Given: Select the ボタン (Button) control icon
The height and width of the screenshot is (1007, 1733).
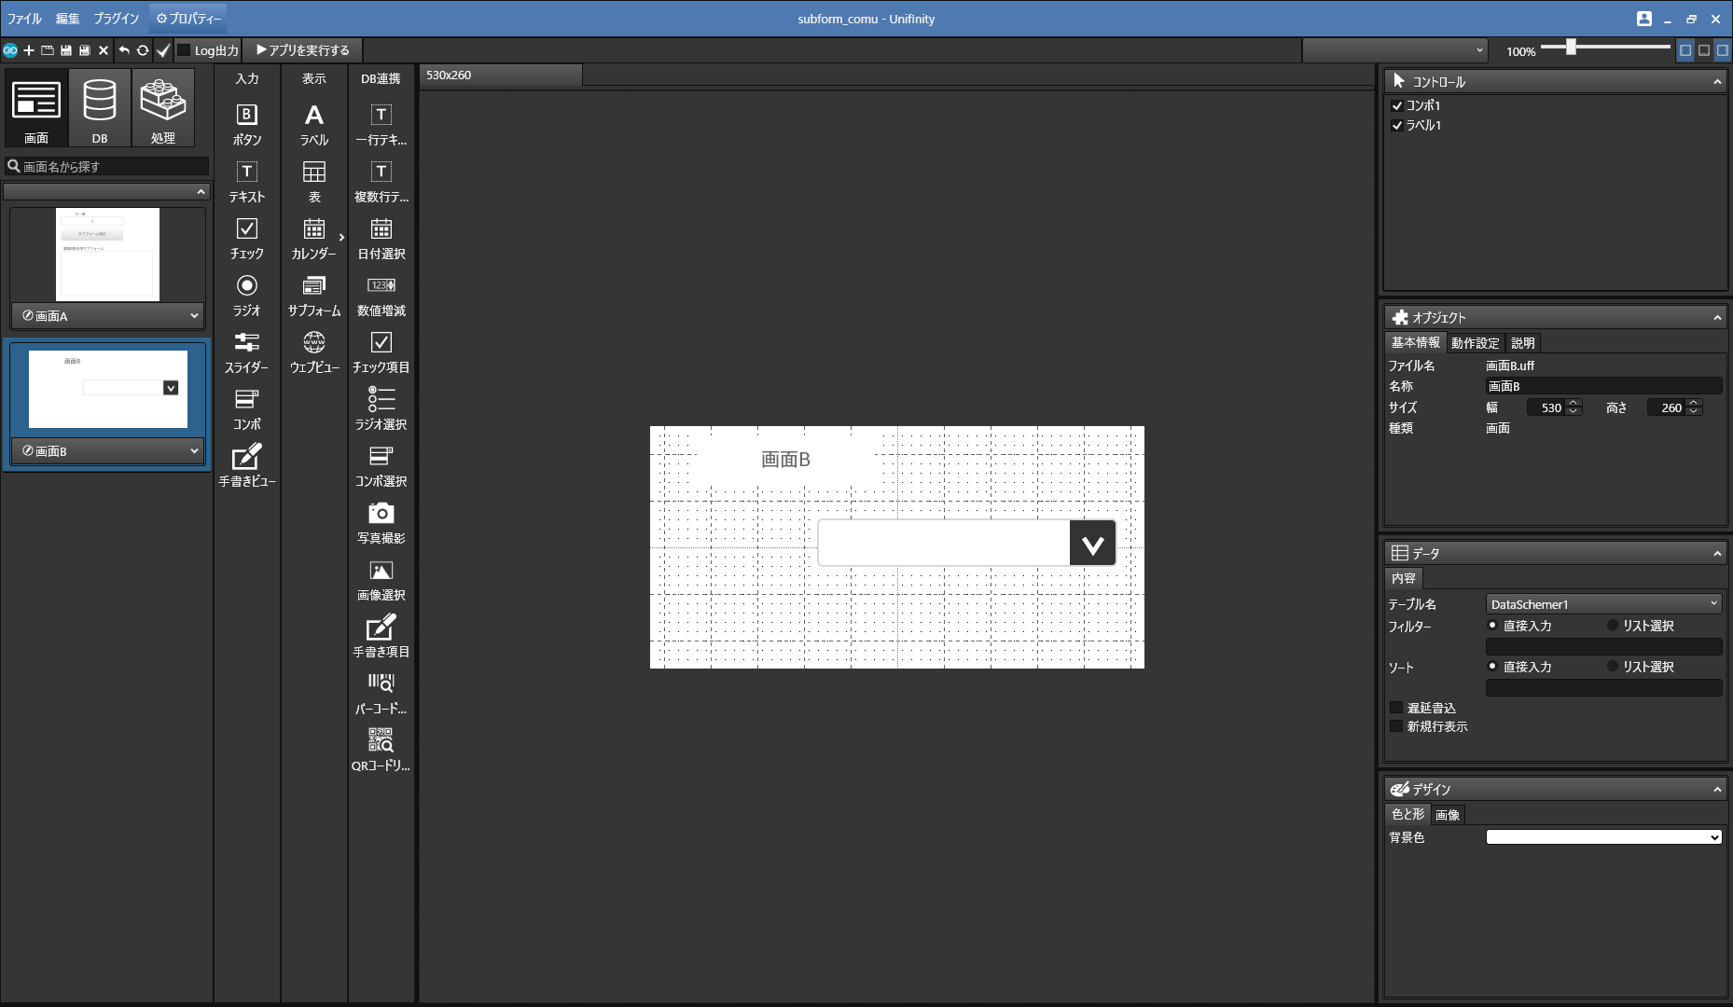Looking at the screenshot, I should [246, 115].
